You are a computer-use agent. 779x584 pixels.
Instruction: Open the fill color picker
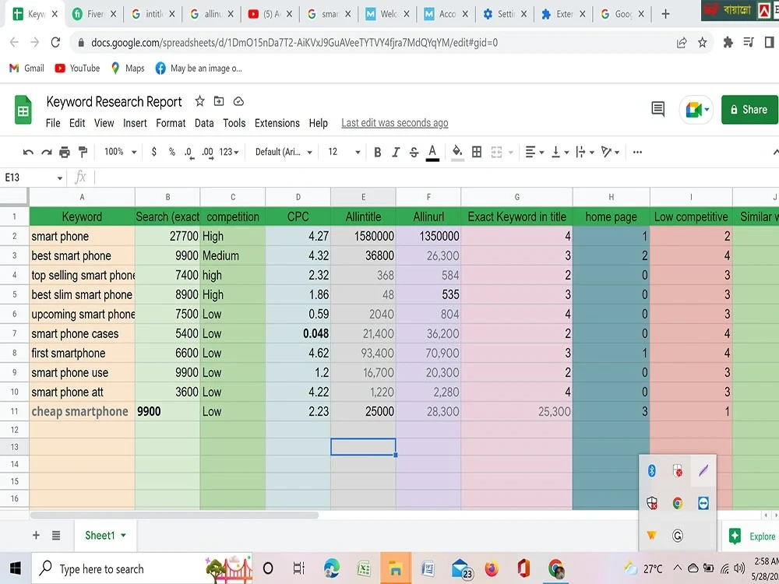(x=457, y=152)
